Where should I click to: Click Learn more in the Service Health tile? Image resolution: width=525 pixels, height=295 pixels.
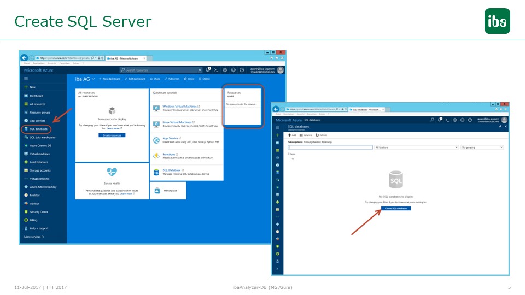click(x=127, y=194)
